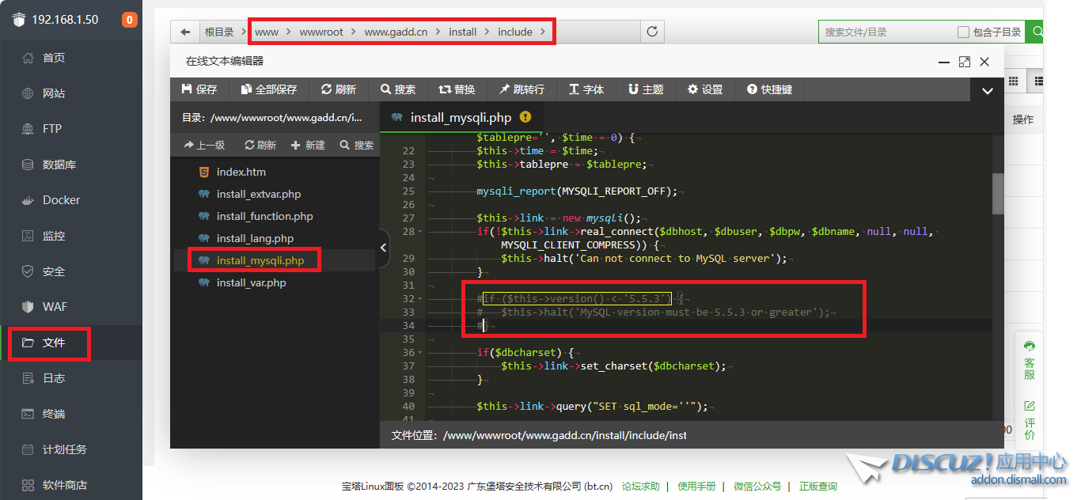Click the 评价 feedback widget

[1030, 419]
